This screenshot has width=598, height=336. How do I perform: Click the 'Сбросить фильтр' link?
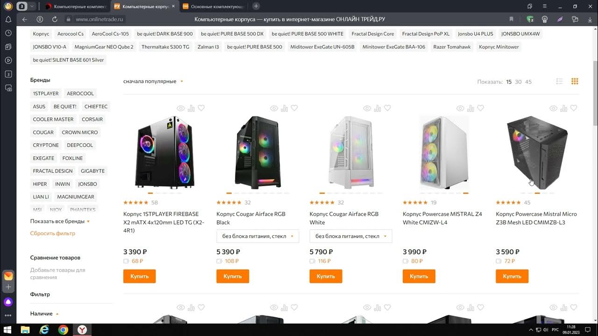[x=53, y=233]
